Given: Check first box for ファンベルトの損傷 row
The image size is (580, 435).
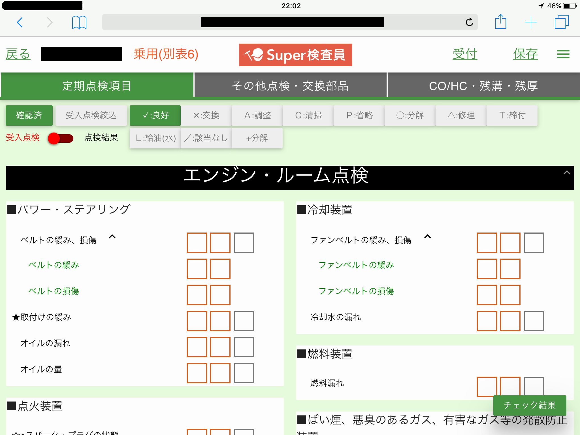Looking at the screenshot, I should pyautogui.click(x=487, y=295).
